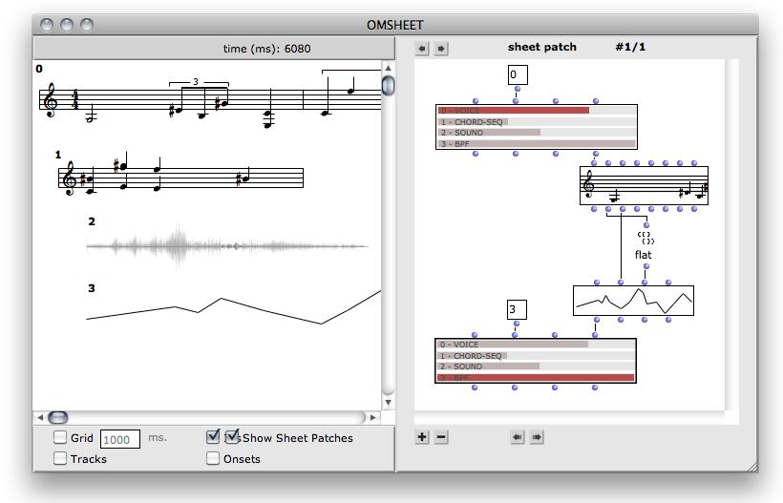Select the audio waveform in track 2
The height and width of the screenshot is (503, 783).
[227, 246]
